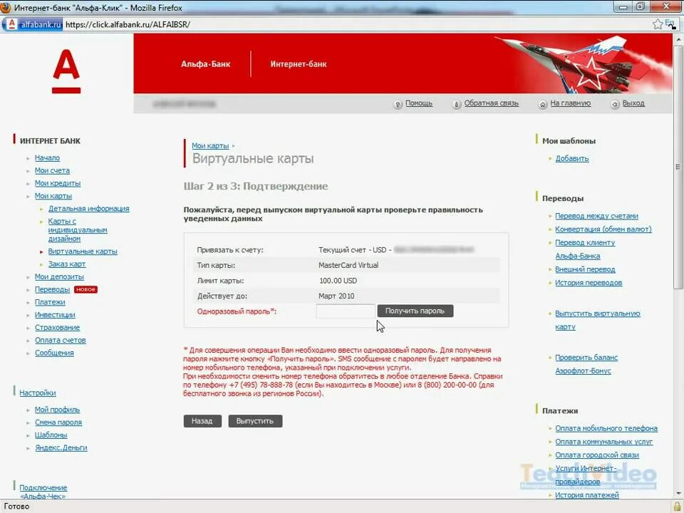The image size is (684, 513).
Task: Open Оплата мобильного телефона link
Action: (606, 428)
